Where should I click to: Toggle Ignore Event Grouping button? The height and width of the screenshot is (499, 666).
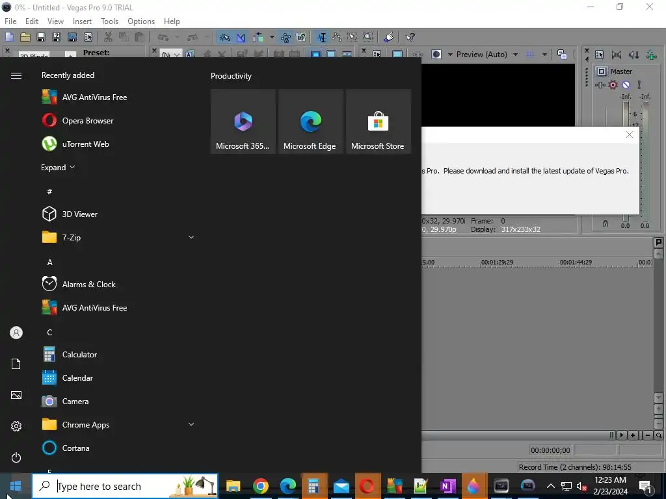[301, 37]
